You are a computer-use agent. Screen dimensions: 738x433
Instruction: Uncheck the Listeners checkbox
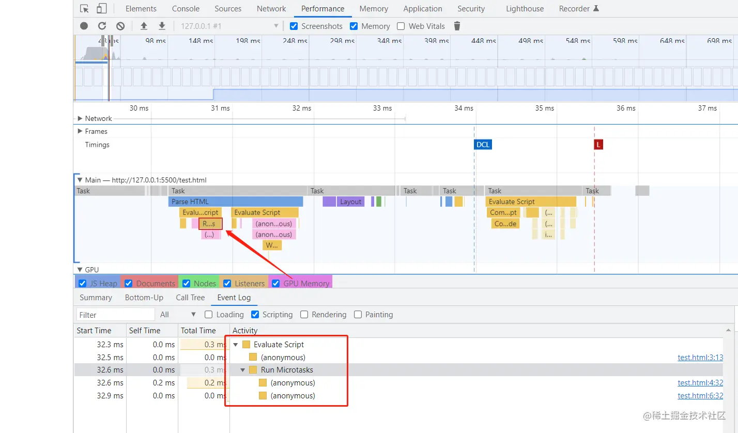click(227, 283)
